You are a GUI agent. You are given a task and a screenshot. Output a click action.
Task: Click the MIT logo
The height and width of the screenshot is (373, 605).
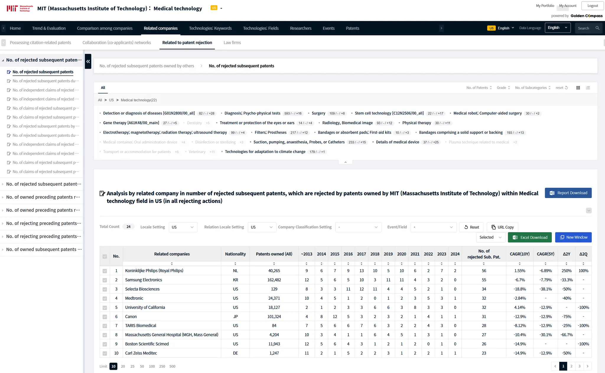click(20, 8)
